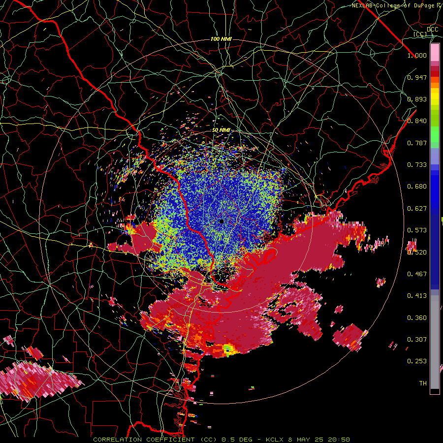Click the '0.840' color scale value

tap(417, 121)
